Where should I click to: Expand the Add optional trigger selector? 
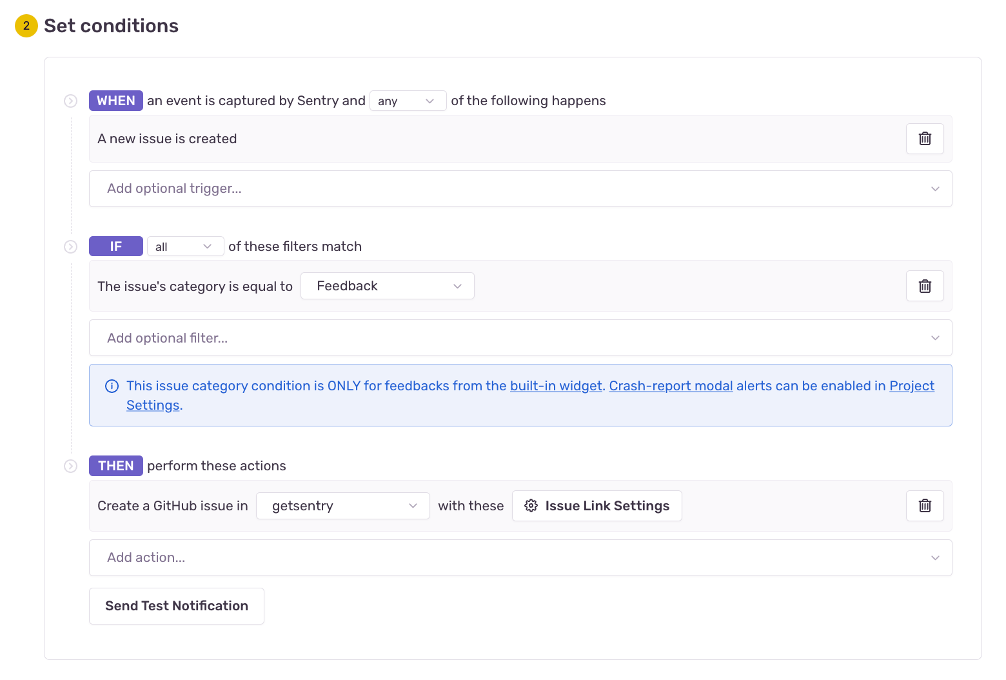[520, 188]
